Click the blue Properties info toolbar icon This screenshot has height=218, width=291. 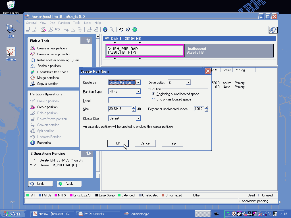tap(105, 30)
